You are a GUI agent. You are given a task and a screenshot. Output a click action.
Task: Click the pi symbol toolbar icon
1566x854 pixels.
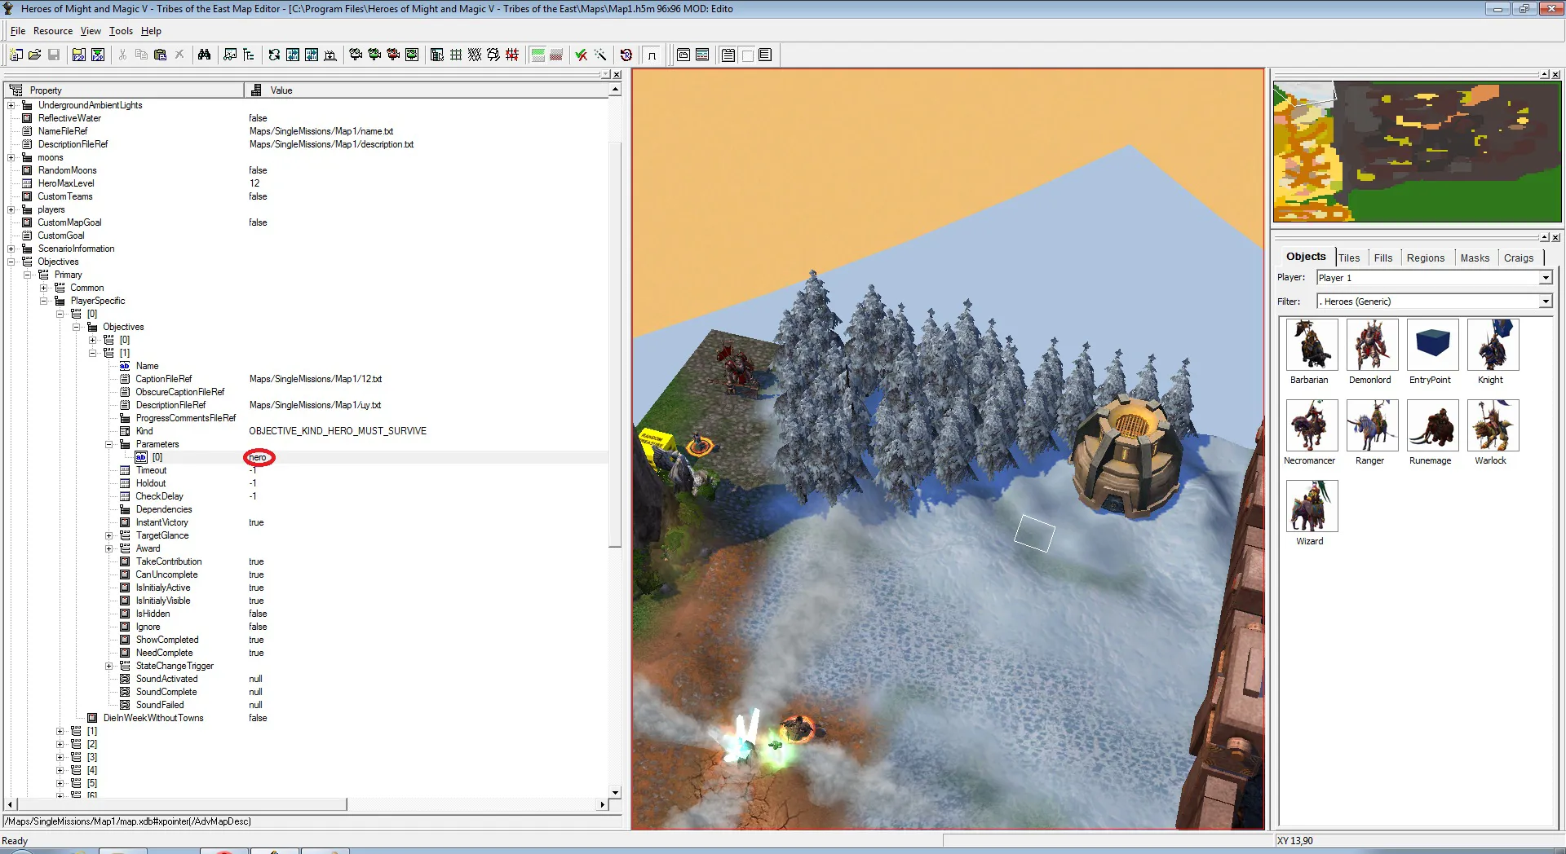pyautogui.click(x=652, y=55)
